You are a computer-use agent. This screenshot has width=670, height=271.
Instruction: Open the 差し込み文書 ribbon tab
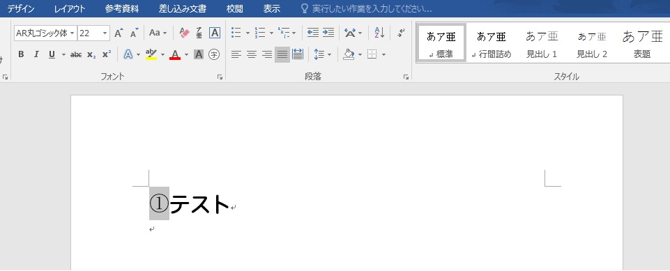click(x=183, y=8)
